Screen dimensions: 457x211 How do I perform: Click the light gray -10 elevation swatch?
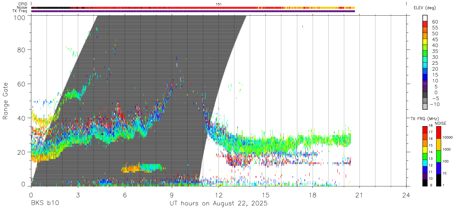pos(425,106)
